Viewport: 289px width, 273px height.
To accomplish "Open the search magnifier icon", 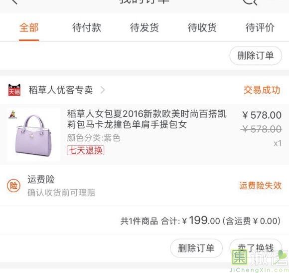I will (x=250, y=2).
